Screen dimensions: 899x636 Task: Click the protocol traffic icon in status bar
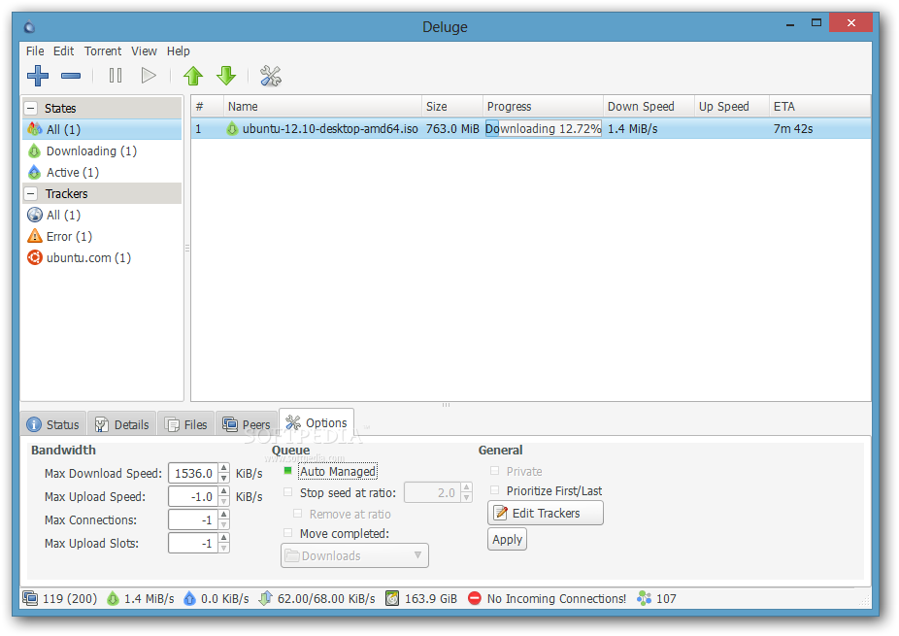265,598
